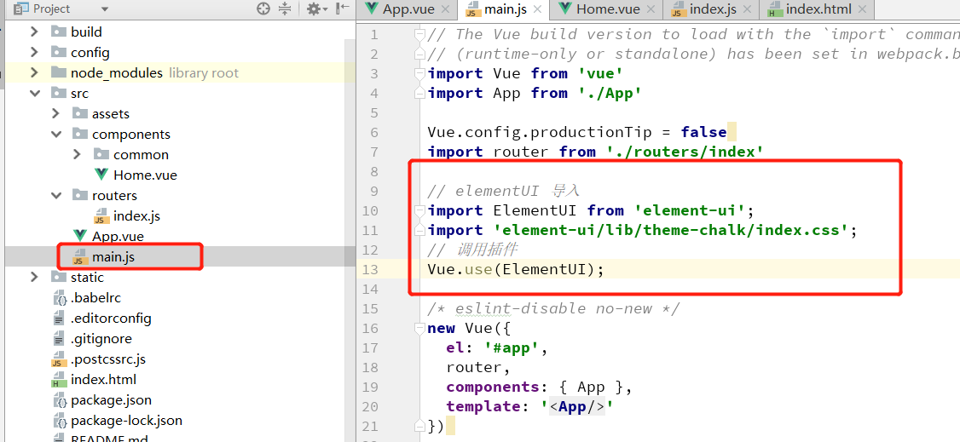Screen dimensions: 960x442
Task: Collapse all project tree nodes icon
Action: click(285, 9)
